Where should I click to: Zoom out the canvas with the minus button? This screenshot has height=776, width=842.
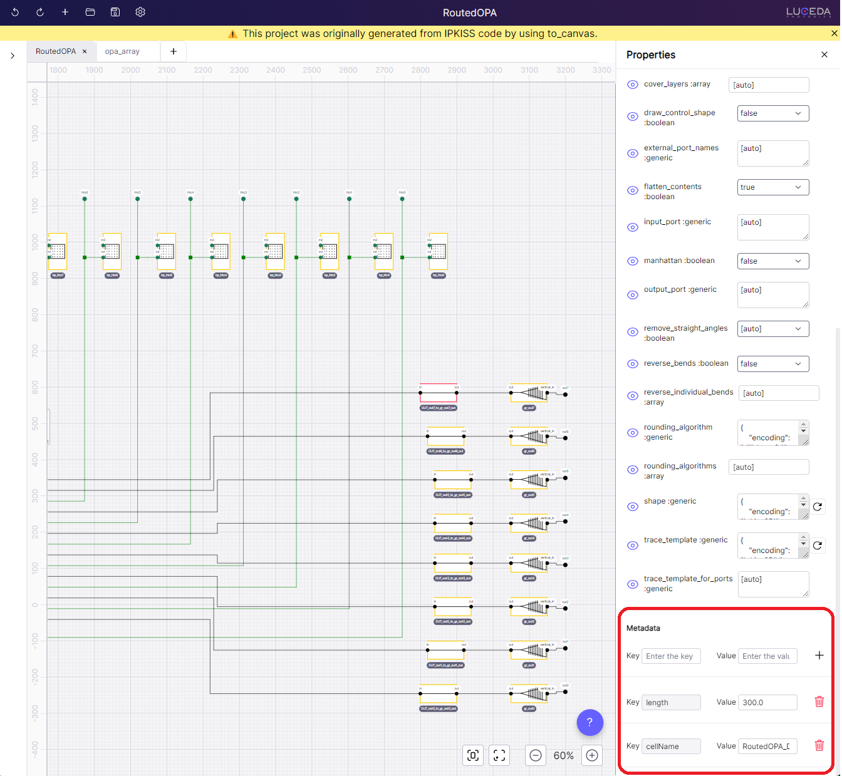(x=536, y=755)
